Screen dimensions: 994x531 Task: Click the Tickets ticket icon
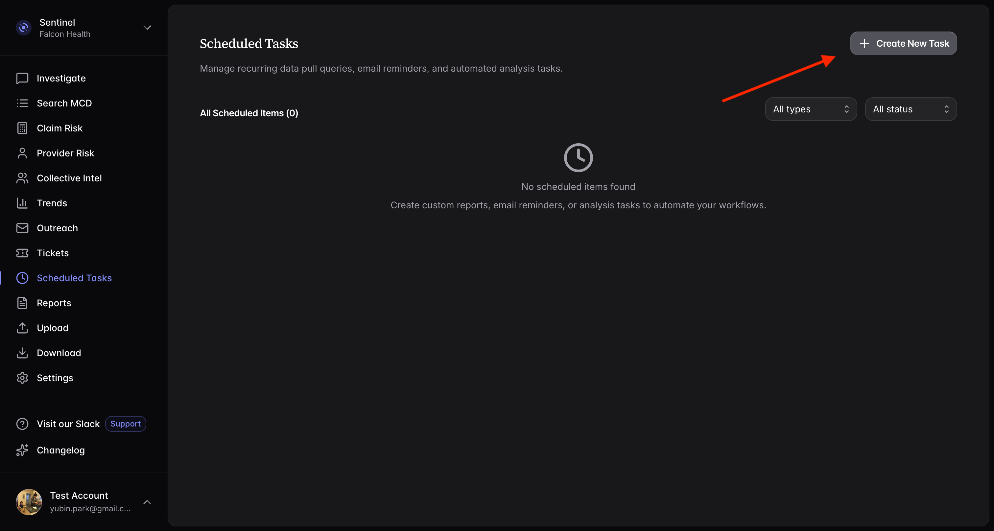click(x=22, y=253)
